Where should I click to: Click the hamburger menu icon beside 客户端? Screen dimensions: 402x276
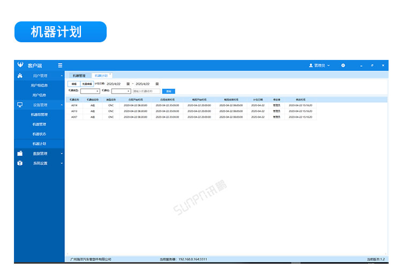60,65
